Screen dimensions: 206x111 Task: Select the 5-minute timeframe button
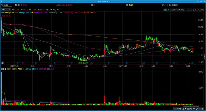coord(192,10)
